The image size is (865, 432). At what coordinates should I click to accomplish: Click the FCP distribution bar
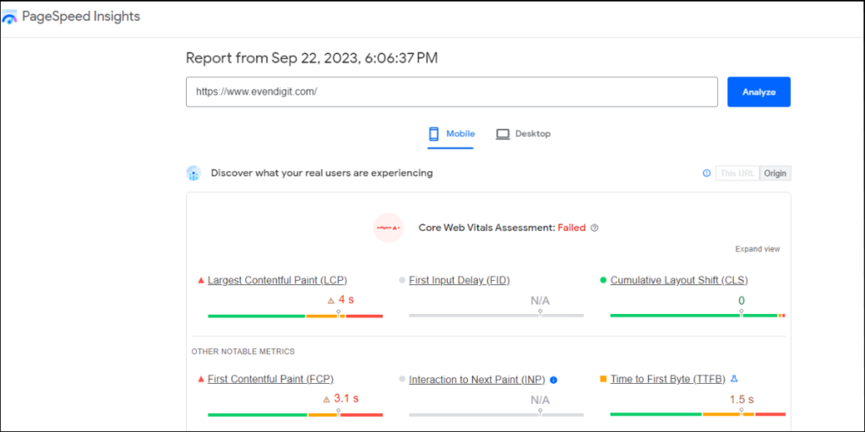click(x=295, y=414)
